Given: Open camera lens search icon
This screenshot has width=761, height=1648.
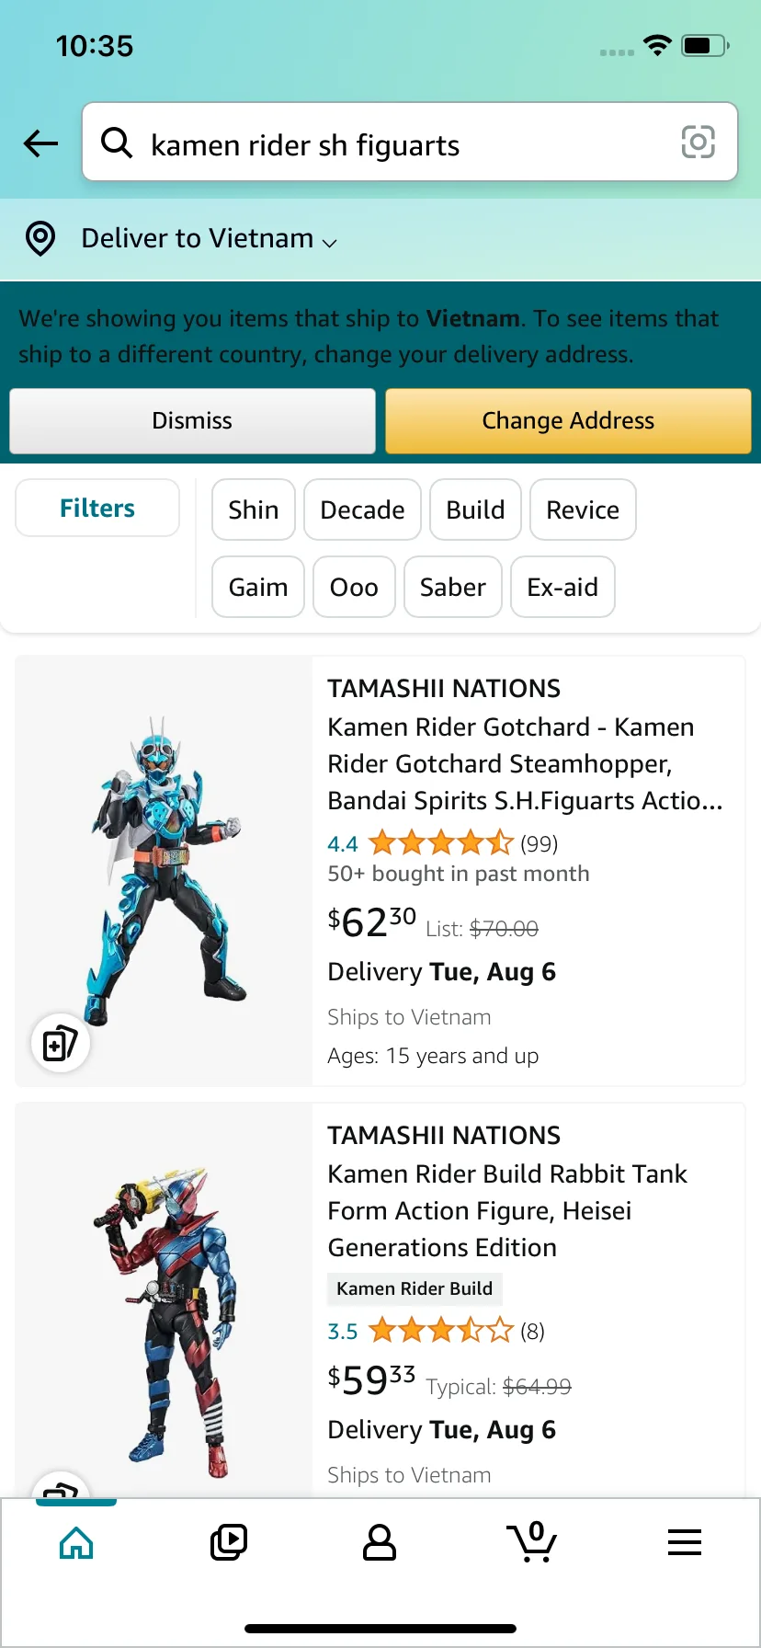Looking at the screenshot, I should [x=698, y=143].
